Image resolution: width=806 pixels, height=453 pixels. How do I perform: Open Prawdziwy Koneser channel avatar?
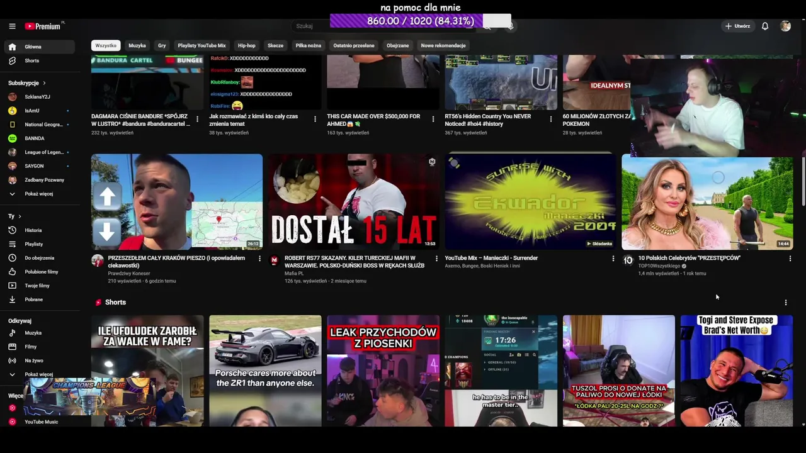coord(97,260)
